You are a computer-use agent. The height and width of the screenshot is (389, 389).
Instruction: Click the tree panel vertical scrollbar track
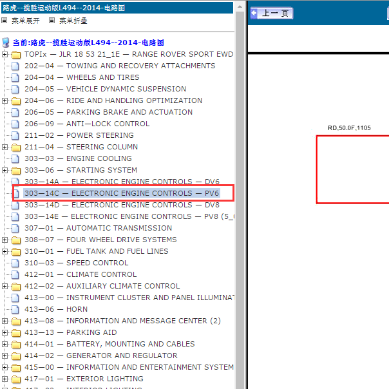(x=240, y=200)
